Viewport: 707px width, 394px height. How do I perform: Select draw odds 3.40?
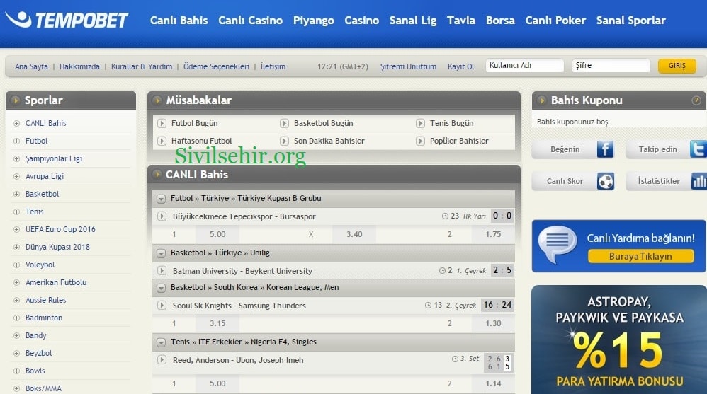click(354, 235)
